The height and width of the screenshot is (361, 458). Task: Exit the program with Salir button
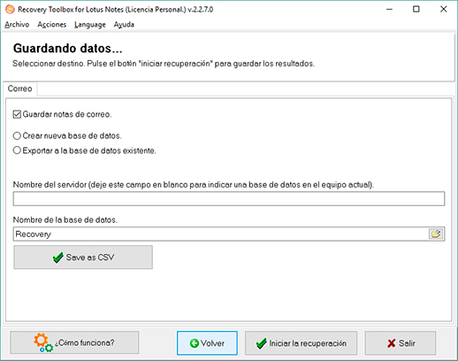tap(401, 343)
